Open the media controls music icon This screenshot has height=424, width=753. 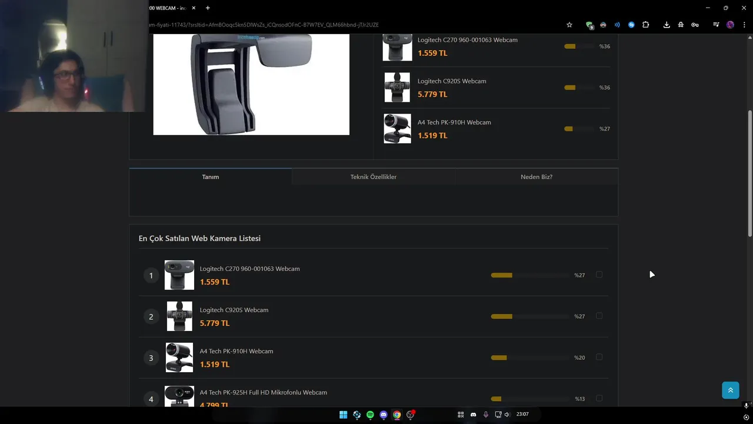[x=716, y=25]
